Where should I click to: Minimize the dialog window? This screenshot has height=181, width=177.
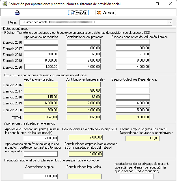coord(144,4)
